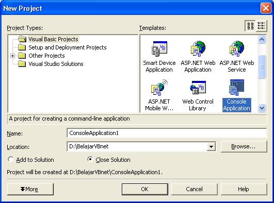The width and height of the screenshot is (274, 203).
Task: Click the ASP.NET Web Application label text
Action: coord(198,66)
